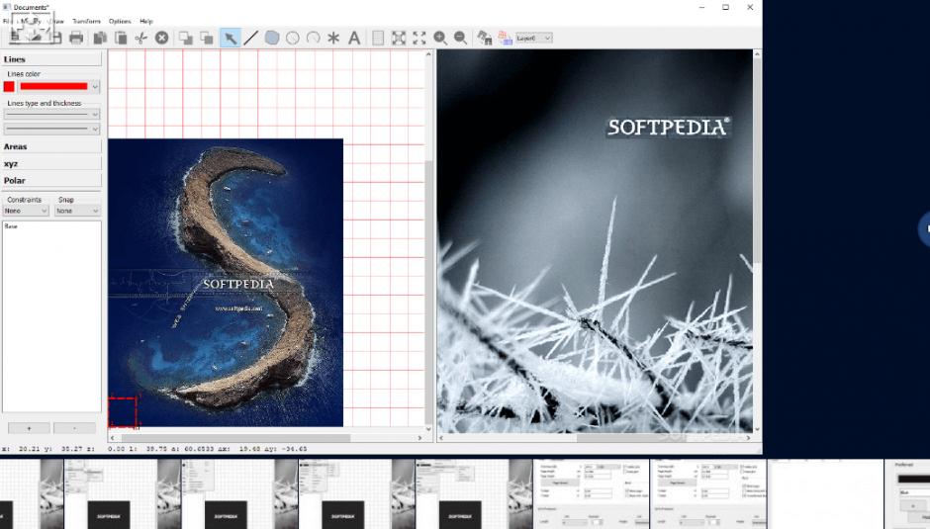The width and height of the screenshot is (930, 529).
Task: Open the Help menu
Action: coord(145,21)
